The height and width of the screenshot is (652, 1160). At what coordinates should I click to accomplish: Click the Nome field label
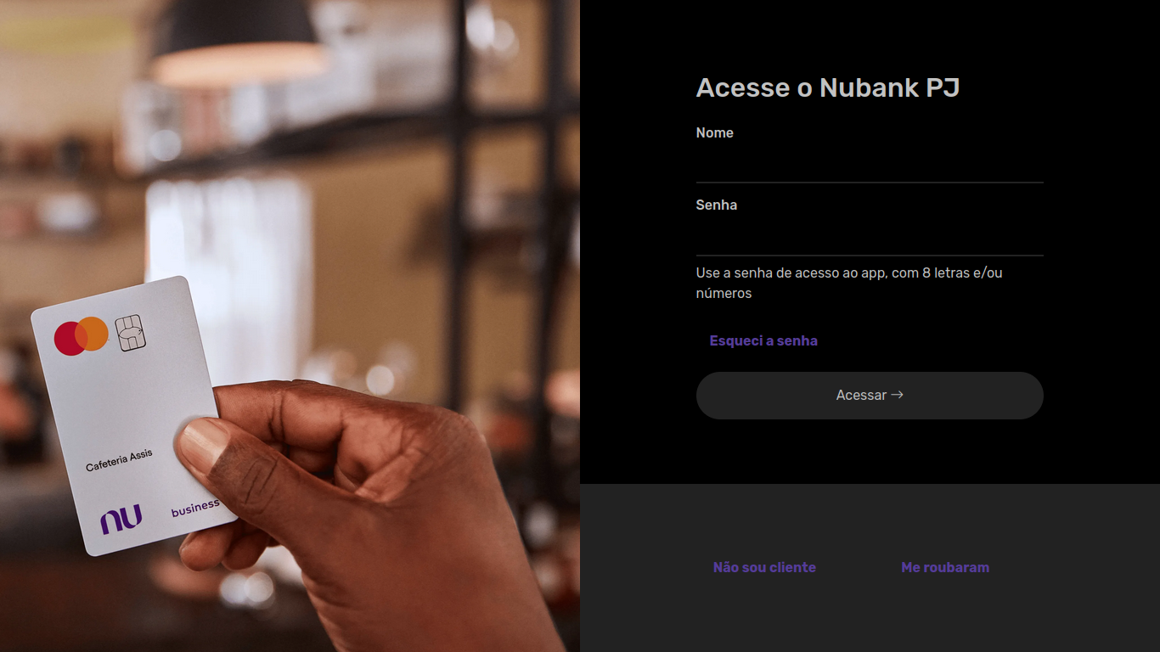pos(714,132)
